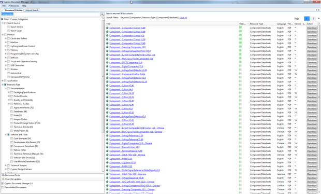Download the first Comparator V1.80 document
Image resolution: width=321 pixels, height=194 pixels.
pos(312,28)
